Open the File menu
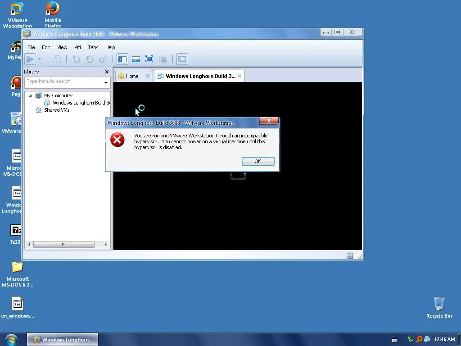The width and height of the screenshot is (461, 346). (x=31, y=47)
